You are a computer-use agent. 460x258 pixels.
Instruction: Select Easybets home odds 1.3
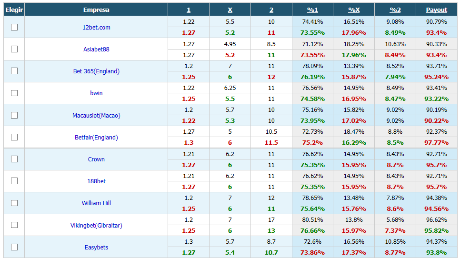(189, 242)
